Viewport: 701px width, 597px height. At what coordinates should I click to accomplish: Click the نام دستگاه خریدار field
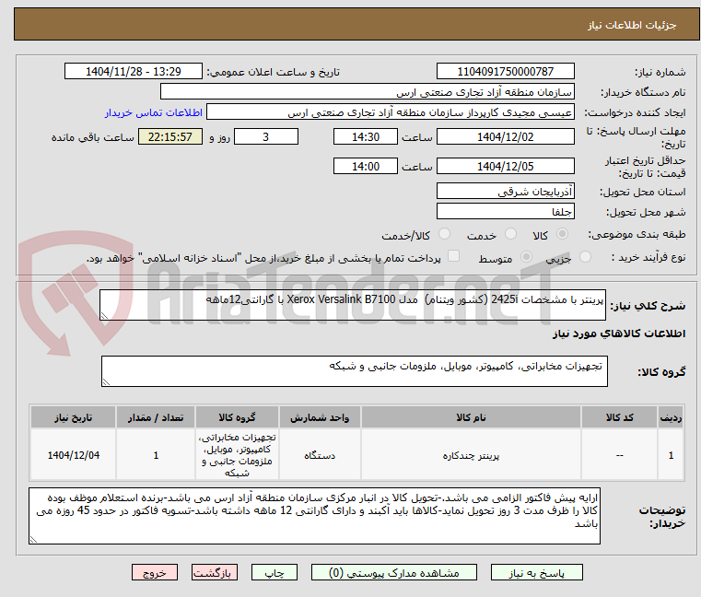(367, 92)
